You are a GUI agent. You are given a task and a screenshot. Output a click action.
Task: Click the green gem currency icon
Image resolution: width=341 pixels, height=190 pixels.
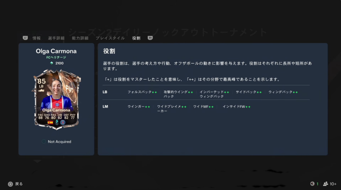(x=52, y=63)
